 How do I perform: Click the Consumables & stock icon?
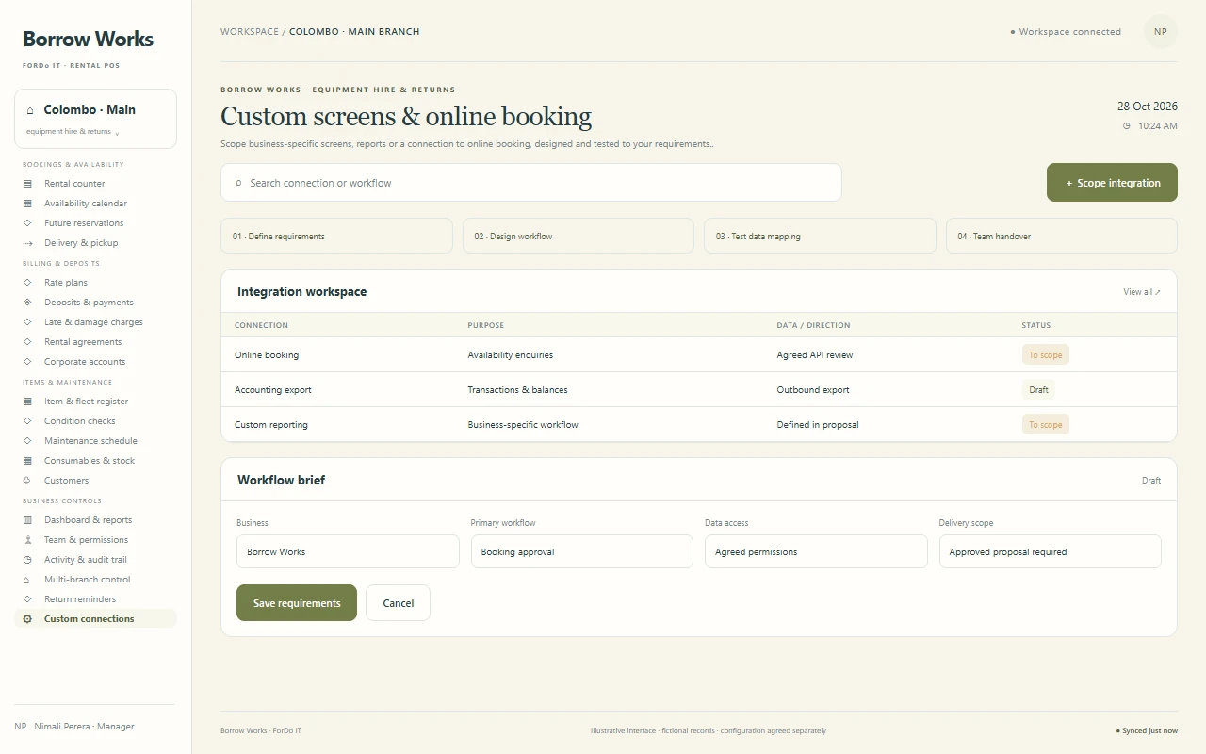tap(27, 461)
